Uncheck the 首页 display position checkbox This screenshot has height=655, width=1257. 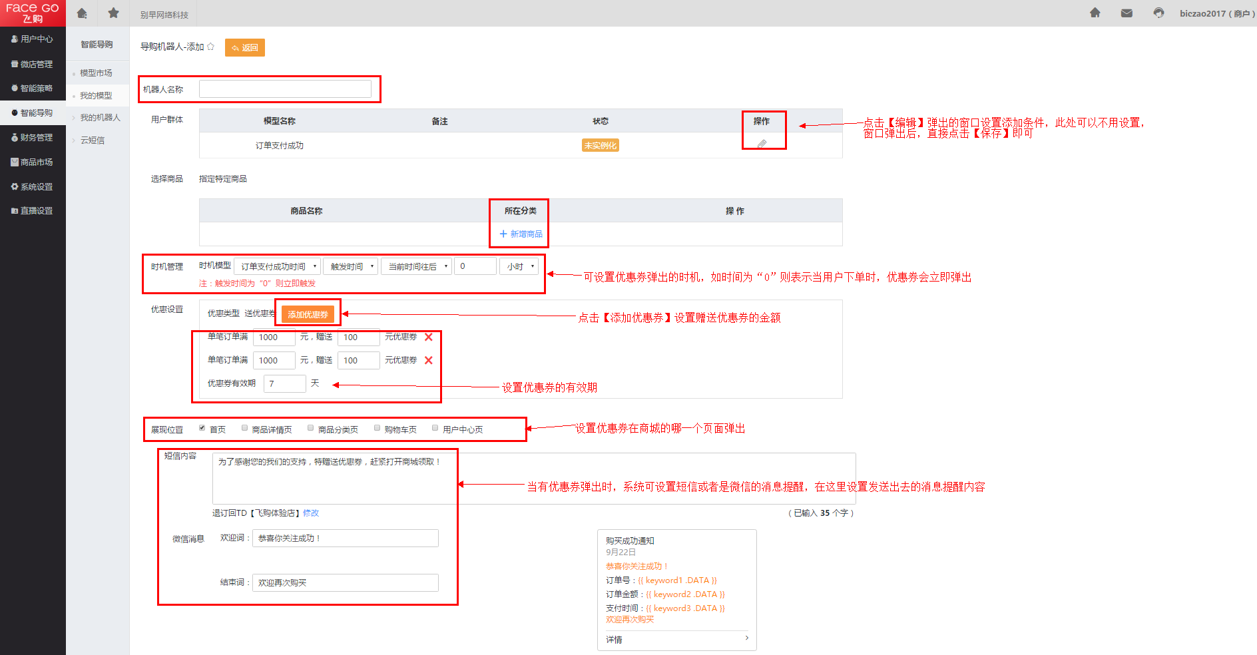point(202,428)
